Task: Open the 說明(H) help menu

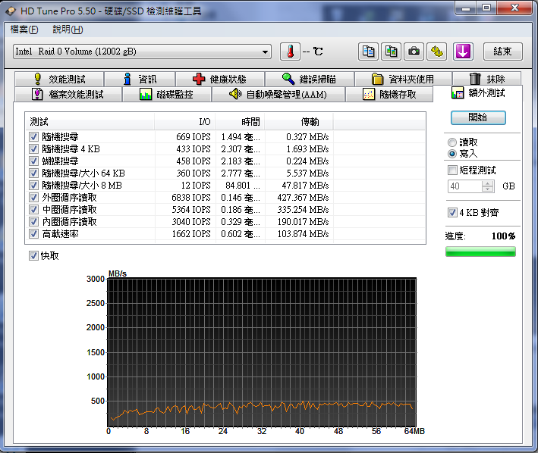Action: point(68,30)
